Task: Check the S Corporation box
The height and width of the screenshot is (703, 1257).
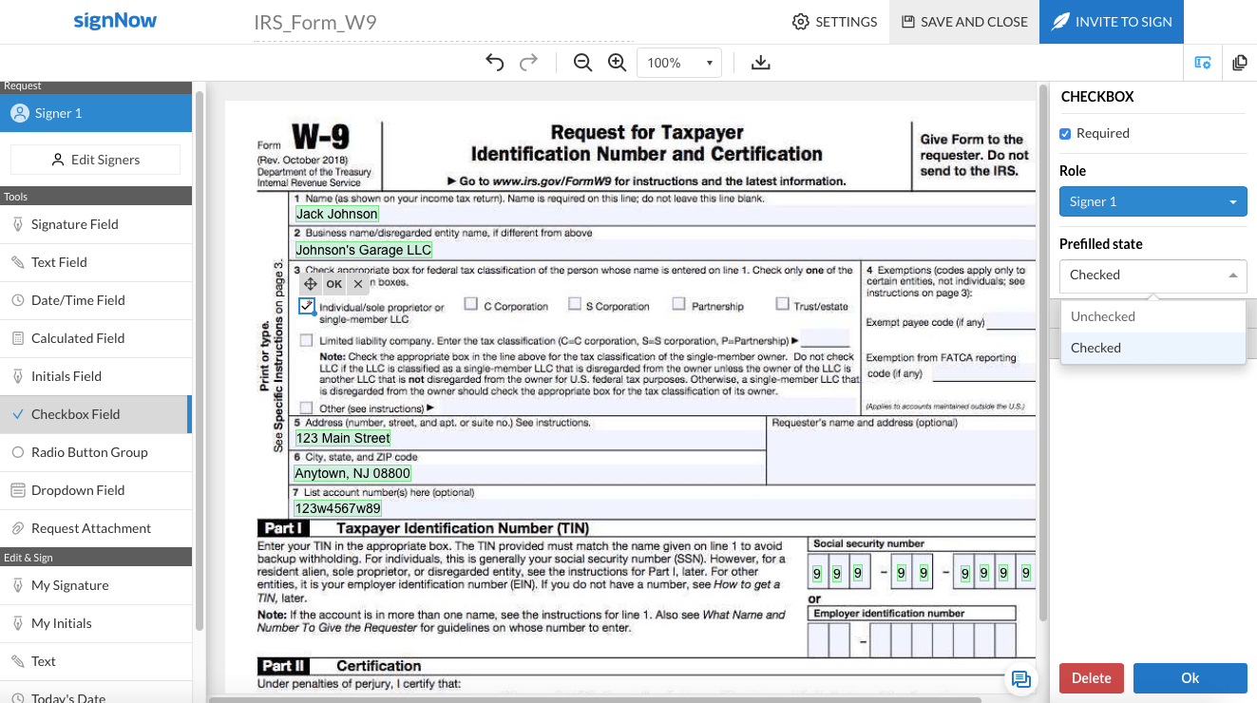Action: 575,304
